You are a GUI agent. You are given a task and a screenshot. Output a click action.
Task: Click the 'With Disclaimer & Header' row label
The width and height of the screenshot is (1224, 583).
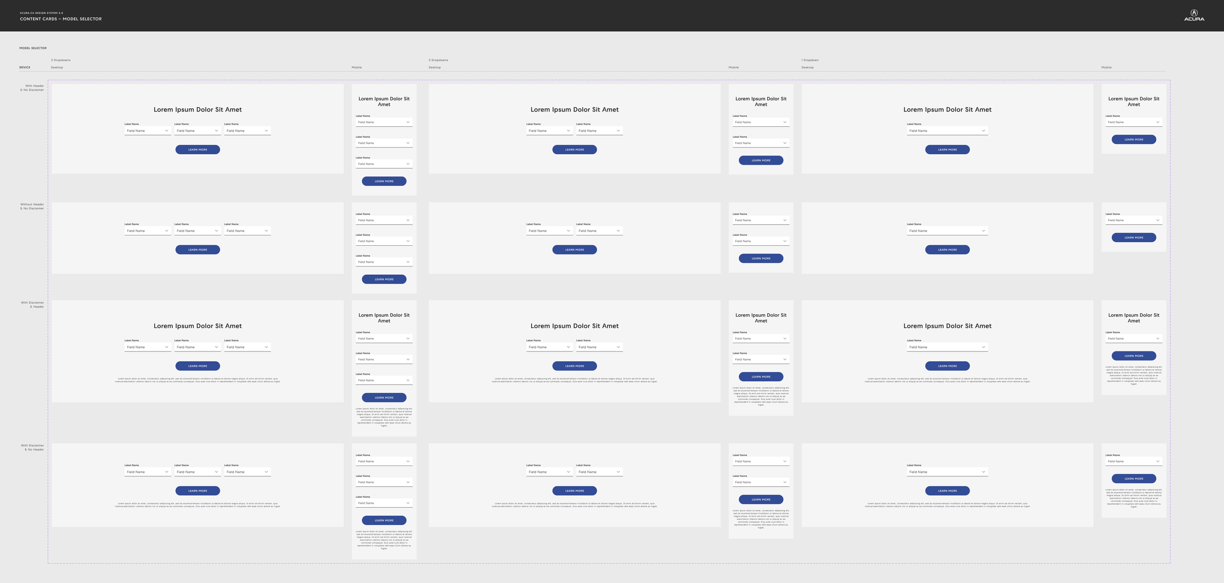(x=32, y=305)
